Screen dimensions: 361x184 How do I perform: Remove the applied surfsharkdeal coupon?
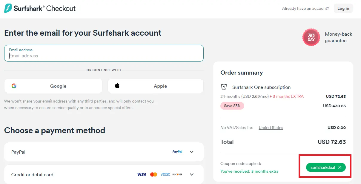coord(340,167)
